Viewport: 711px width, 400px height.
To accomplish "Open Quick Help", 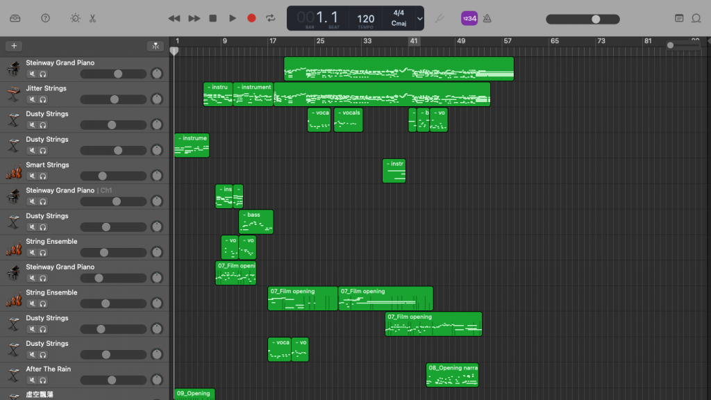I will pyautogui.click(x=45, y=18).
